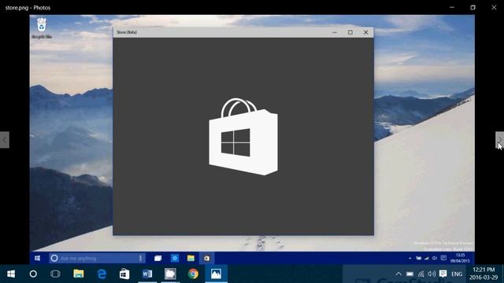Open the clock showing 12:21 PM
Viewport: 504px width, 283px height.
(484, 274)
